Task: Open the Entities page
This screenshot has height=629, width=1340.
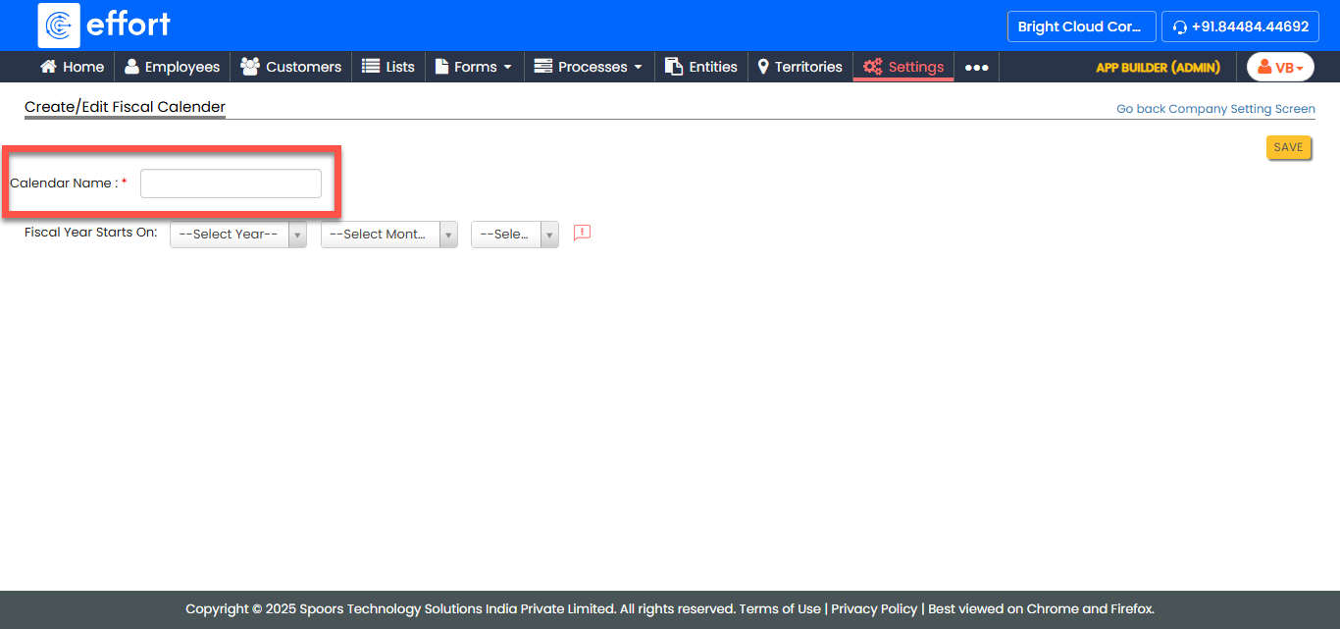Action: point(701,67)
